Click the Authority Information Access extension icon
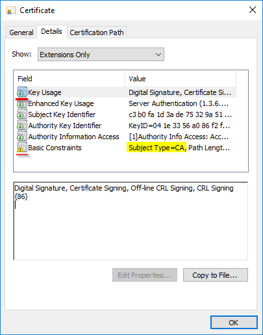Image resolution: width=263 pixels, height=335 pixels. tap(22, 137)
